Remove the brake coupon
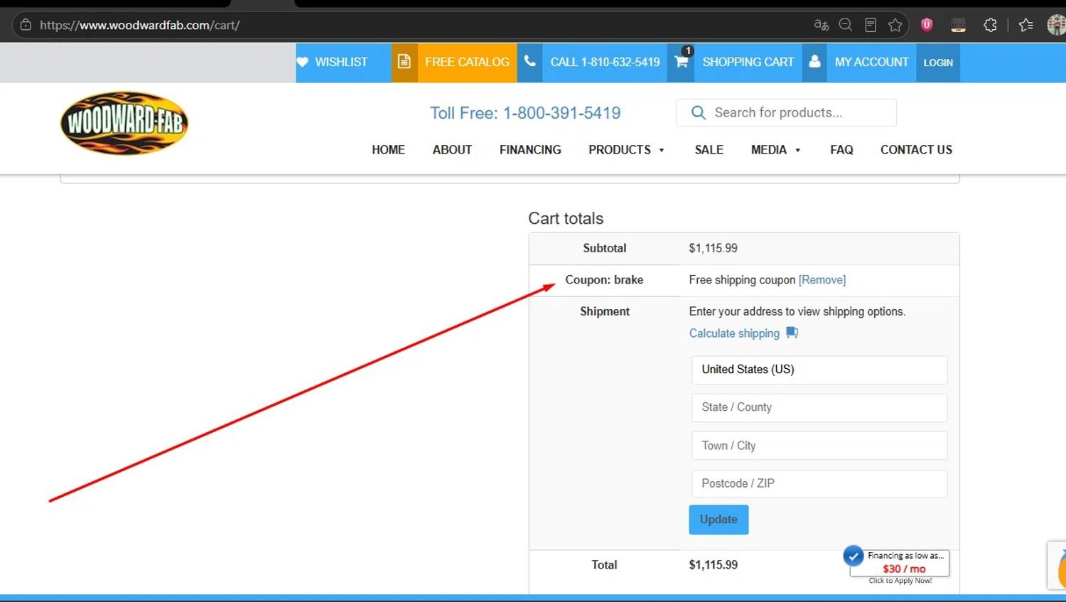The image size is (1066, 602). (822, 280)
